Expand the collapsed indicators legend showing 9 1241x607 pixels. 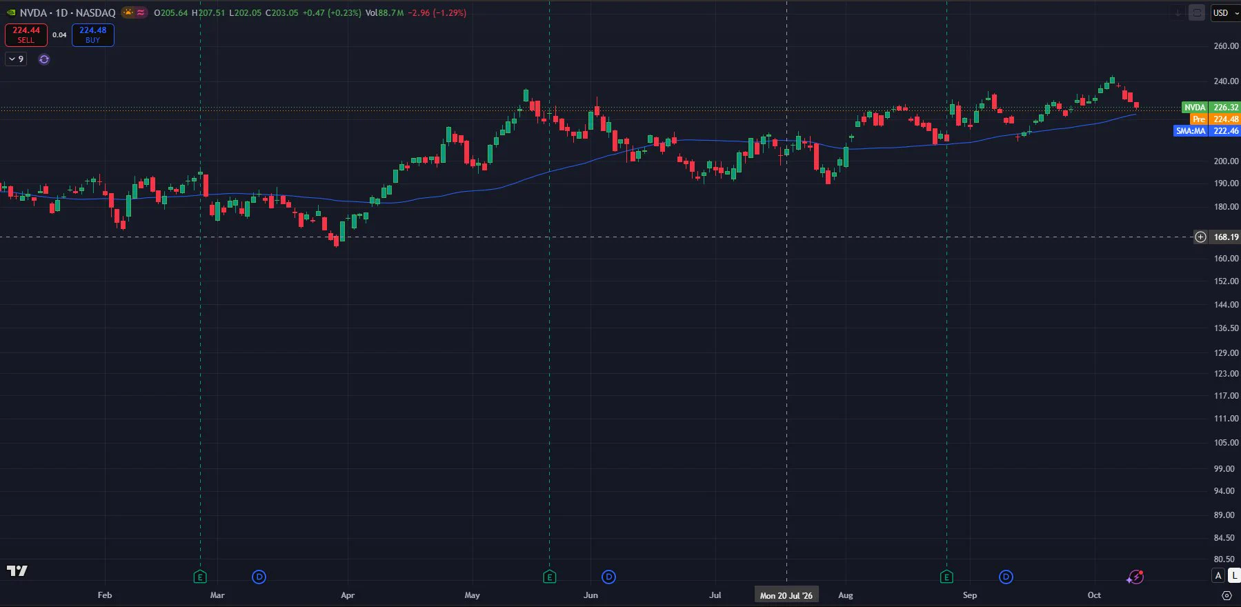tap(16, 59)
